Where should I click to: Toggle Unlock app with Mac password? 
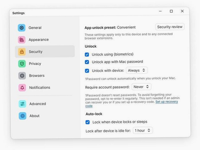(87, 62)
